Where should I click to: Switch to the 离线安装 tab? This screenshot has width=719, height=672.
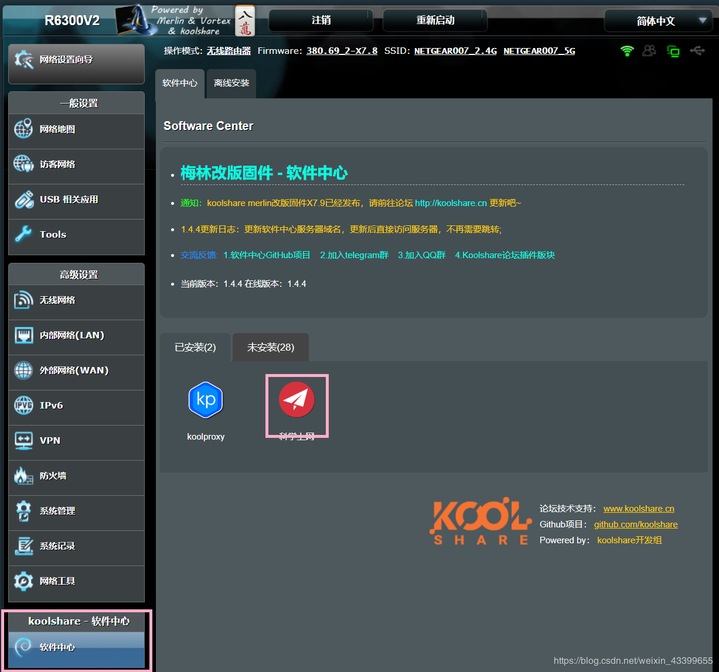point(231,83)
